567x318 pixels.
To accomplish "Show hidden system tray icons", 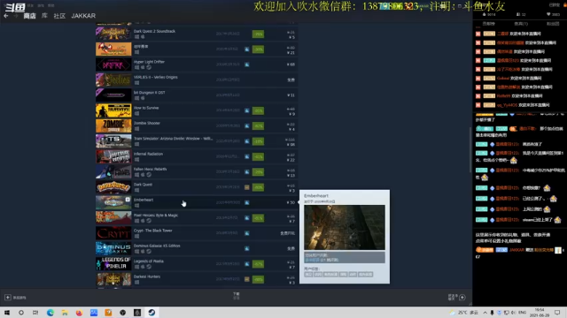I will click(x=485, y=313).
